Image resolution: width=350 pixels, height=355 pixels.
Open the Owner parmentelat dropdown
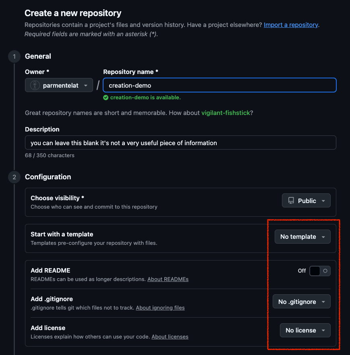click(59, 85)
